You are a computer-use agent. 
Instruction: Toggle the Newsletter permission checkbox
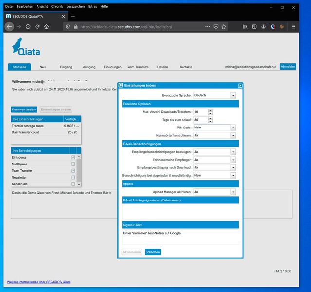pos(73,177)
